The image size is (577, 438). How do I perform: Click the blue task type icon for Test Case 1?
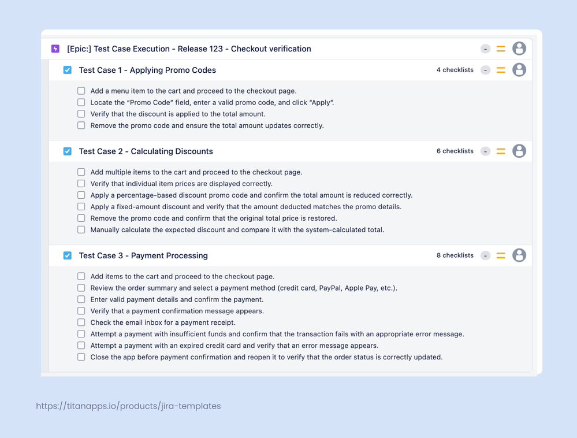[x=67, y=69]
